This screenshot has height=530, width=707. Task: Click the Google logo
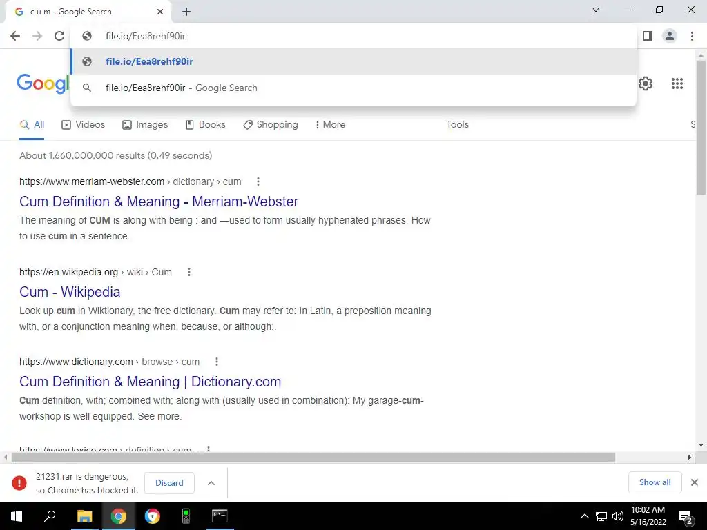pos(43,84)
